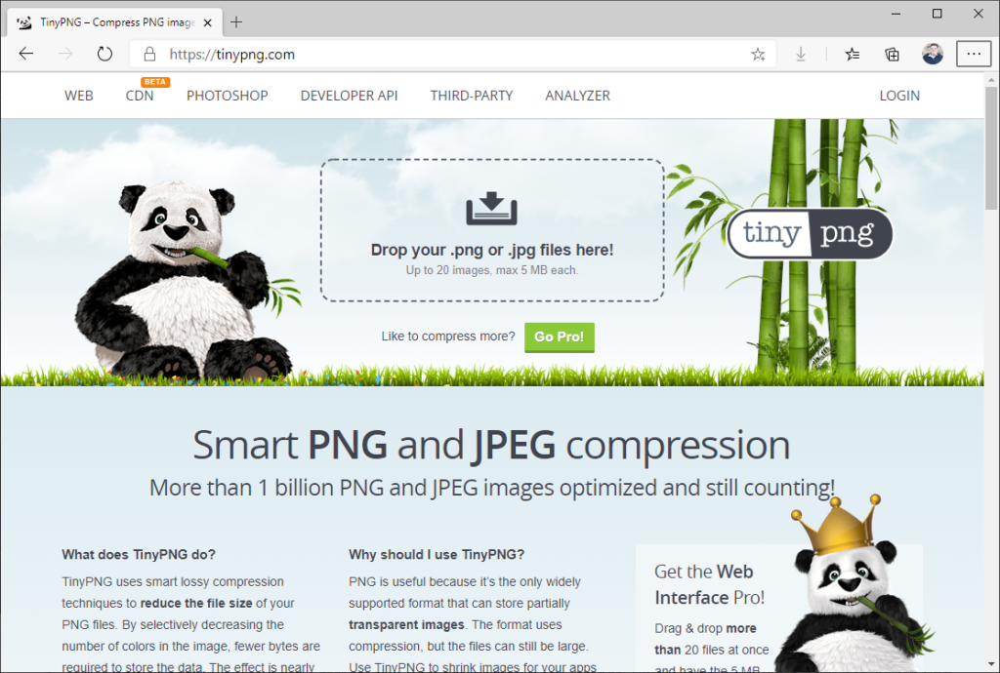Open the CDN beta menu item
Image resolution: width=1000 pixels, height=673 pixels.
coord(140,96)
